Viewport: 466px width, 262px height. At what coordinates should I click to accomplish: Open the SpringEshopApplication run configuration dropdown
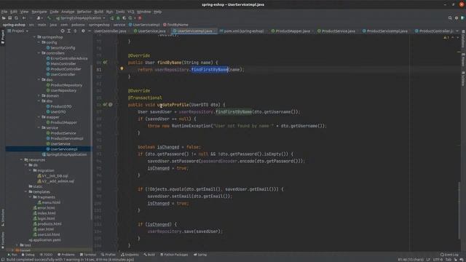click(x=81, y=18)
